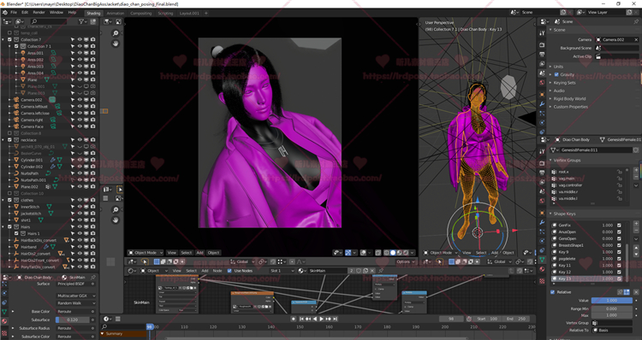Add a new vertex group with plus
Screen dimensions: 642x340
(636, 170)
